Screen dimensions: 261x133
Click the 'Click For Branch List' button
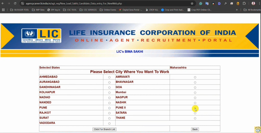point(105,129)
